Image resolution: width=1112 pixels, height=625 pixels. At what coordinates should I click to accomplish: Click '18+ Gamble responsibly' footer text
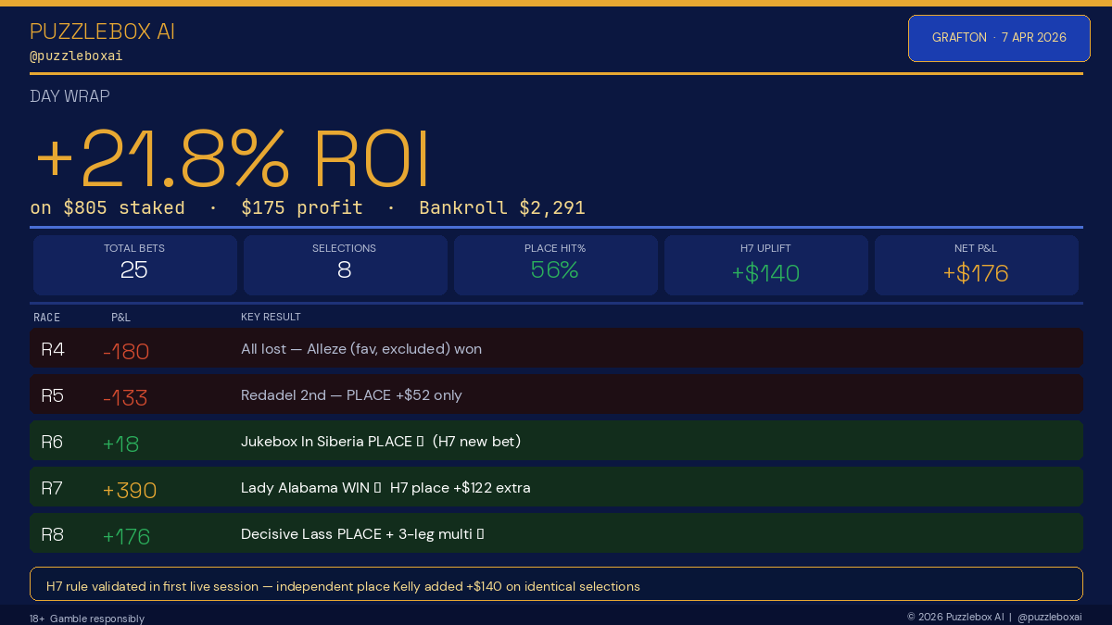click(87, 619)
